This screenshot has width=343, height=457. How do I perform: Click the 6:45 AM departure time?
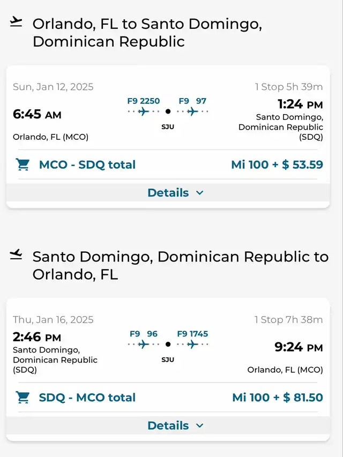pyautogui.click(x=37, y=114)
